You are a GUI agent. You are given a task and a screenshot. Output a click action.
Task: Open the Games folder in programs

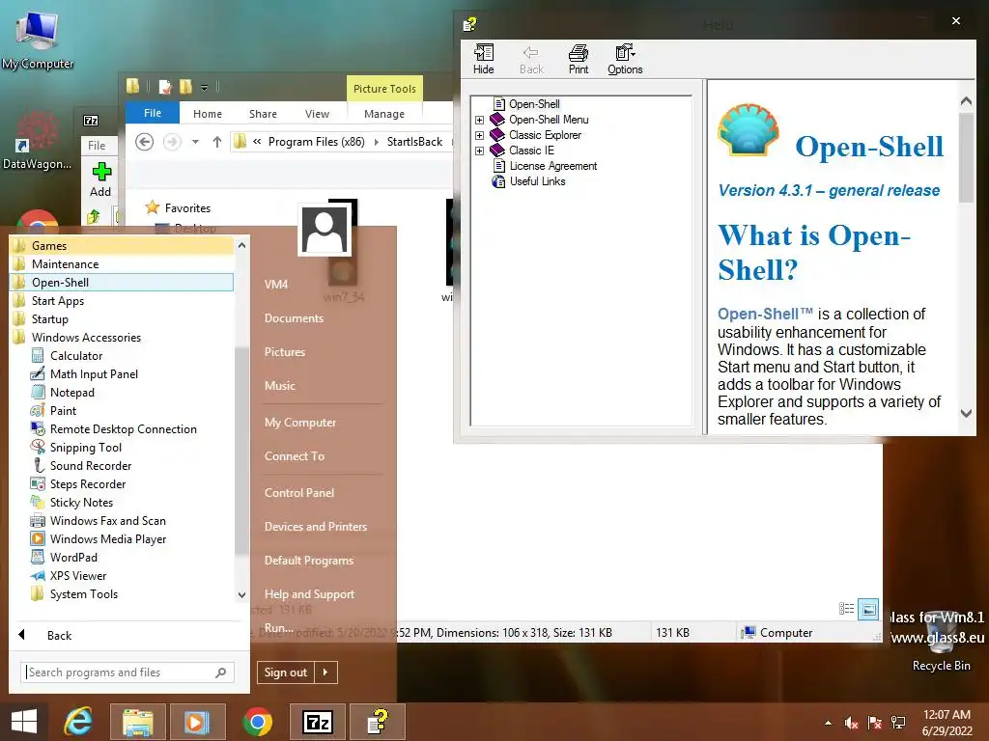(123, 246)
